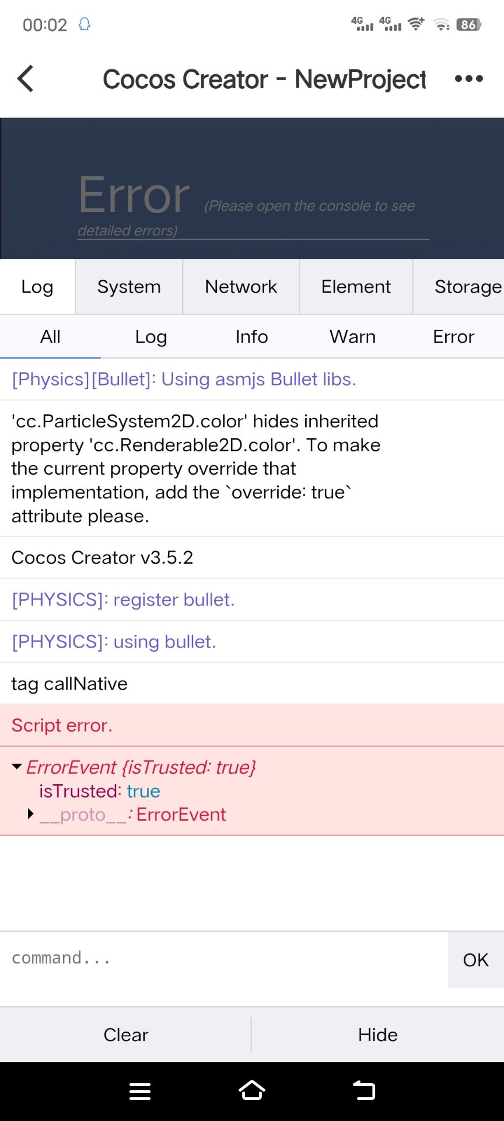Viewport: 504px width, 1121px height.
Task: Select the Log sub-filter under All
Action: coord(151,337)
